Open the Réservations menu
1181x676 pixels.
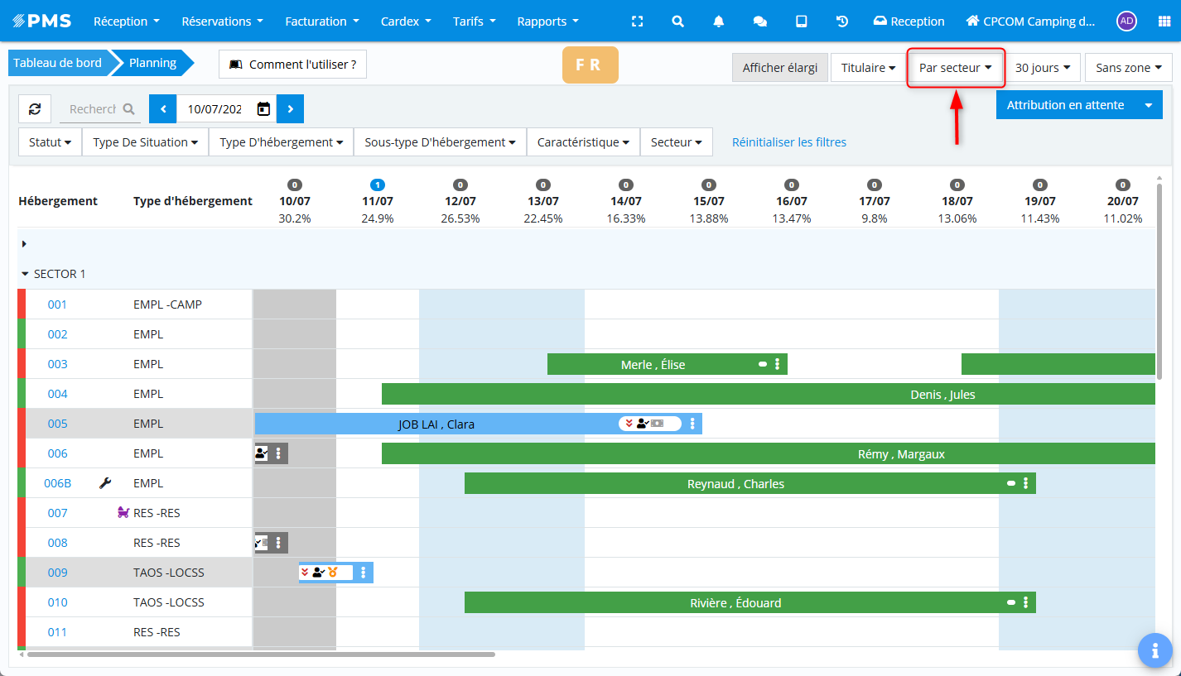pyautogui.click(x=222, y=22)
